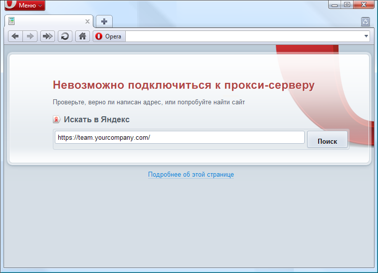This screenshot has height=273, width=378.
Task: Close the Opera window
Action: pos(364,4)
